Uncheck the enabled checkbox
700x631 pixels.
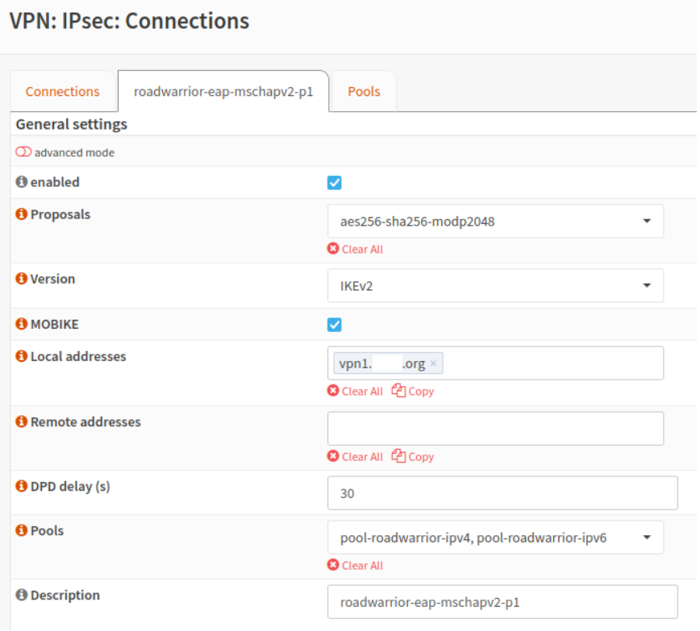[334, 183]
